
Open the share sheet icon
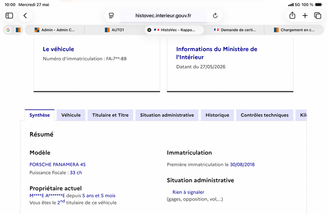tap(292, 15)
